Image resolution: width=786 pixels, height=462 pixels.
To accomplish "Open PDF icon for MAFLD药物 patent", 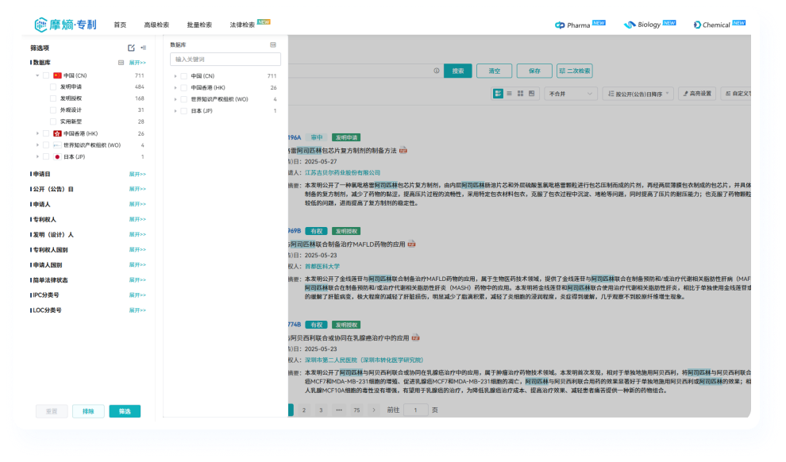I will point(411,244).
